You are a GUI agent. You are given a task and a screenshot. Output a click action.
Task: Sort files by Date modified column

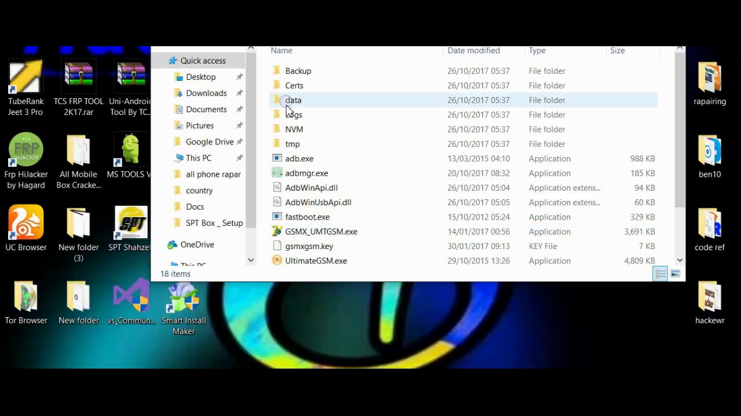(474, 50)
